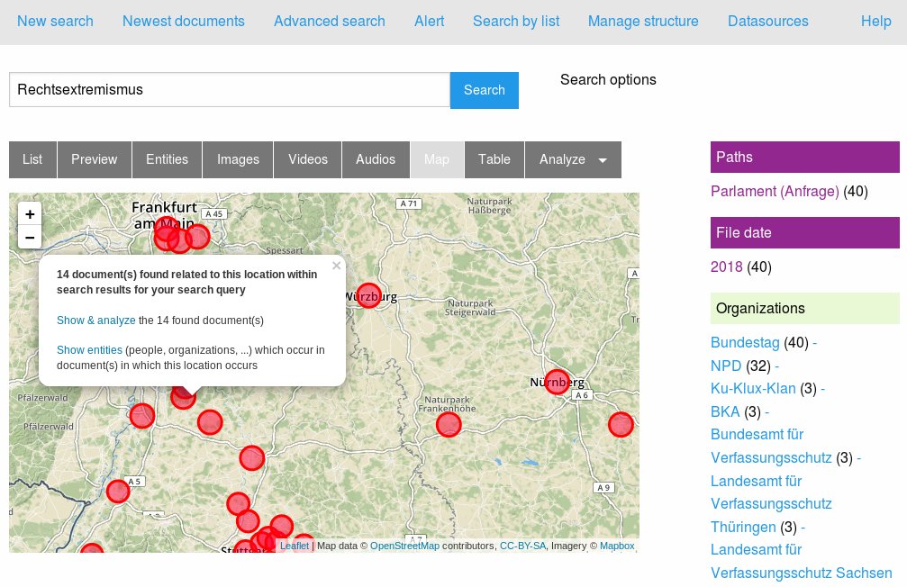907x587 pixels.
Task: Open Help
Action: coord(875,22)
